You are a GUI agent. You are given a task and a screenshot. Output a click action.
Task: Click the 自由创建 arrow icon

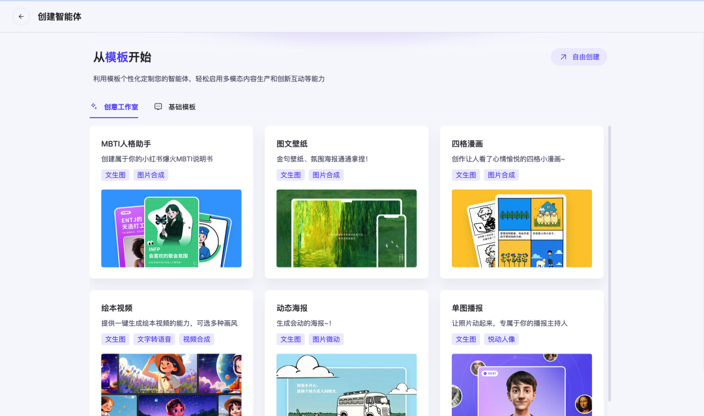[563, 57]
